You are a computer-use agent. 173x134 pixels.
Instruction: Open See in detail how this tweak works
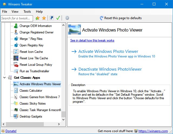pyautogui.click(x=92, y=40)
